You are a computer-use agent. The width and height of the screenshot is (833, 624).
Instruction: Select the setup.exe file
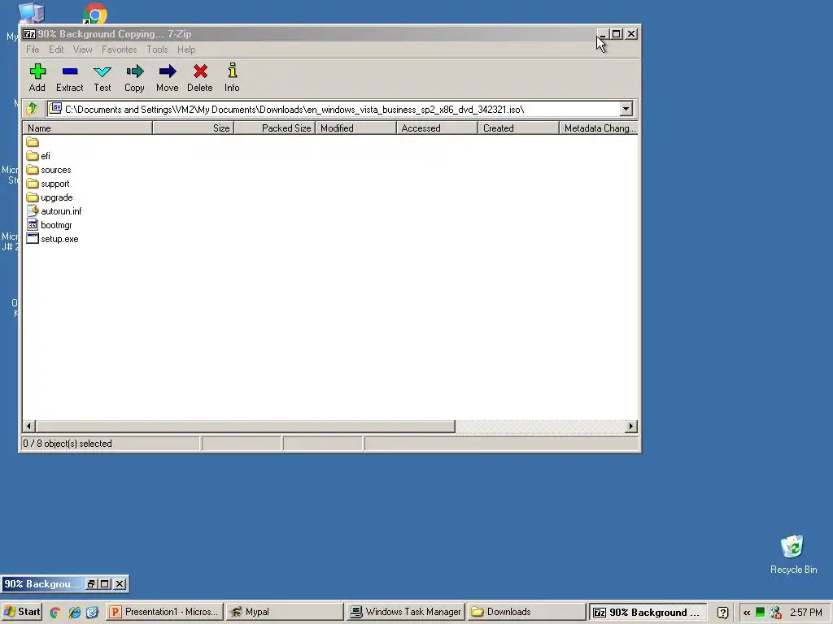53,239
